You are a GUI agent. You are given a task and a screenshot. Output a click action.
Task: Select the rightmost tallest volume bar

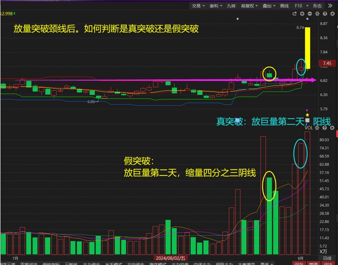click(x=307, y=193)
